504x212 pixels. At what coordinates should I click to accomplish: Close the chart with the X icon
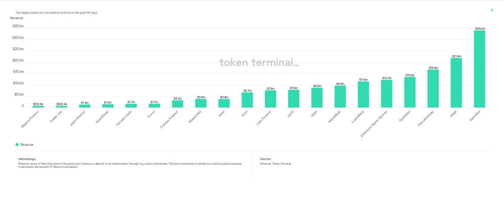pyautogui.click(x=492, y=10)
